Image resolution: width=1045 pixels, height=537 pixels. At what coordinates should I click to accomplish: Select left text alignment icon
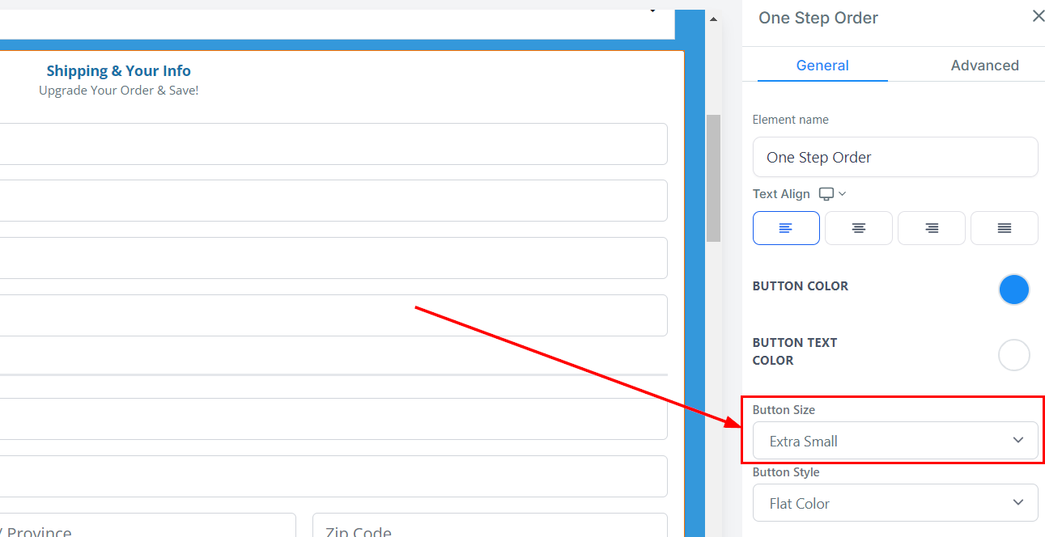click(x=785, y=228)
